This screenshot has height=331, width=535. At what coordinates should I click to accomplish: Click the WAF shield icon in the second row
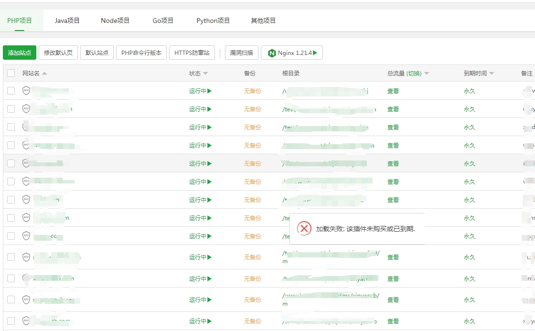tap(26, 108)
